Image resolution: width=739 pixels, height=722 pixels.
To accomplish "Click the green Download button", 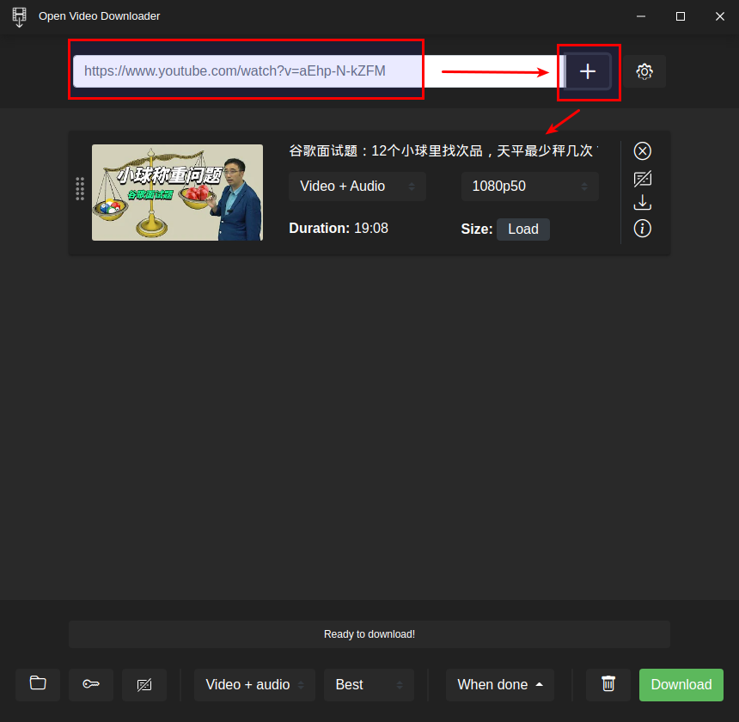I will pos(681,684).
